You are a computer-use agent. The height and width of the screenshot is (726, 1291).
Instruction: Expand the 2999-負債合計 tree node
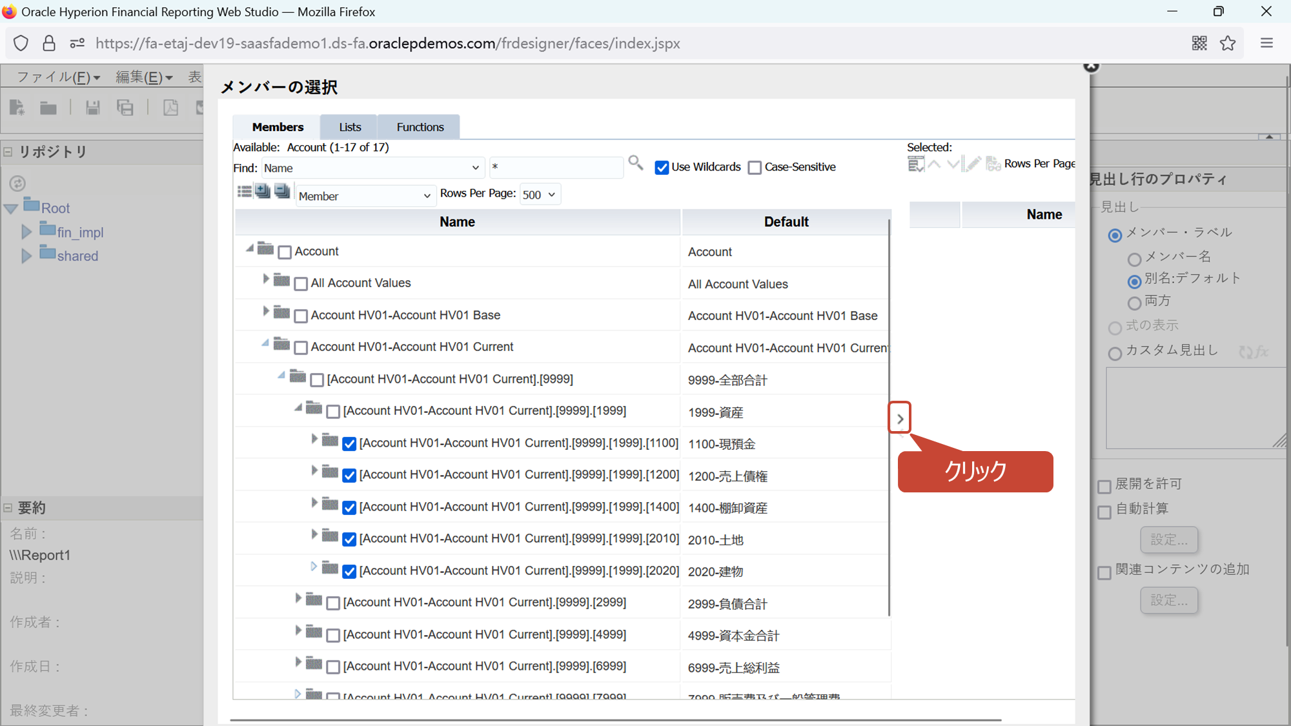pyautogui.click(x=298, y=599)
